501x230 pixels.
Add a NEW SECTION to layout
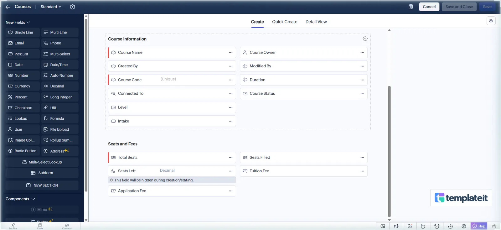(42, 186)
